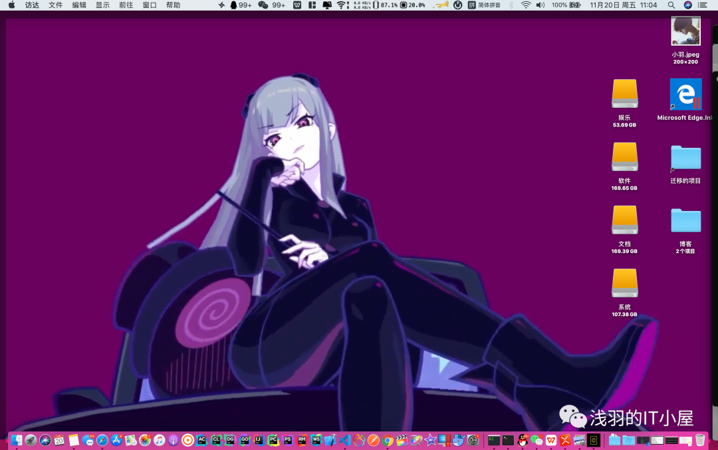718x450 pixels.
Task: Open Messages app in the Dock
Action: point(88,441)
